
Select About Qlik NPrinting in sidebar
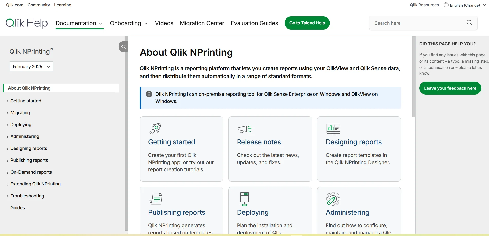point(61,88)
